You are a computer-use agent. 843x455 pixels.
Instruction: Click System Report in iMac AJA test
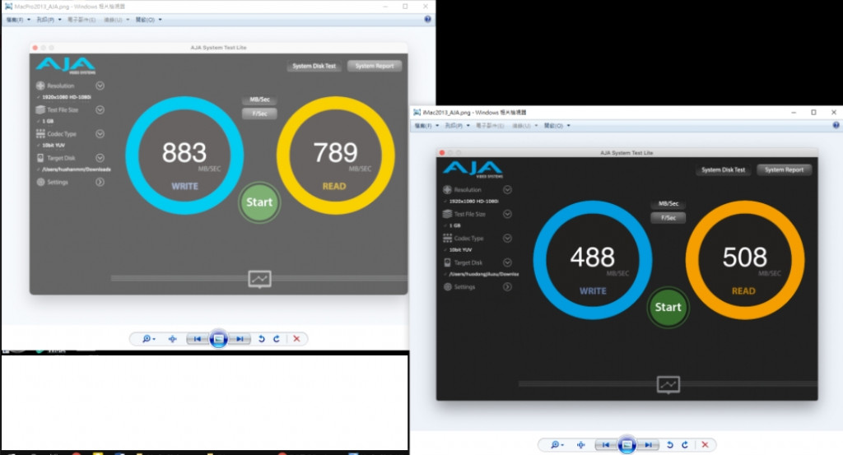coord(784,169)
